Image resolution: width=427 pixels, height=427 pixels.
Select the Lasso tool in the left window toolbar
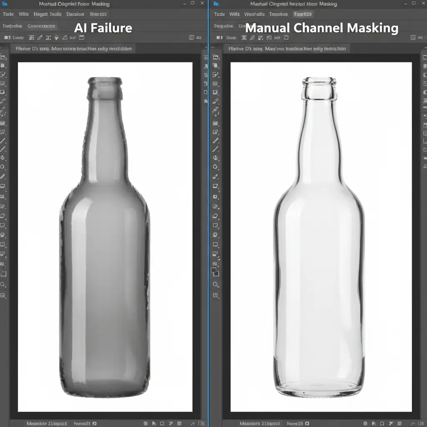coord(3,75)
